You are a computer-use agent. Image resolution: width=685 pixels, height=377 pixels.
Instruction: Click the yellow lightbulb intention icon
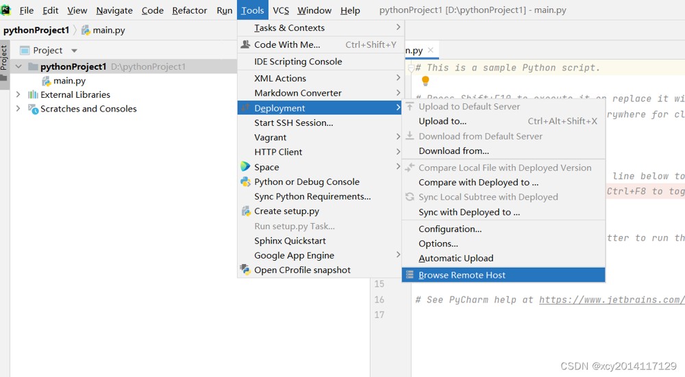[x=425, y=81]
